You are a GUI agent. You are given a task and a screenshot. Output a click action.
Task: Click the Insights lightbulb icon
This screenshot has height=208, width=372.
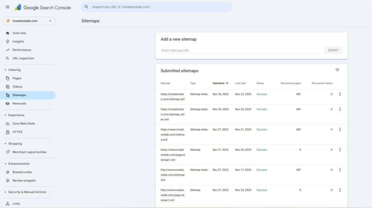8,41
